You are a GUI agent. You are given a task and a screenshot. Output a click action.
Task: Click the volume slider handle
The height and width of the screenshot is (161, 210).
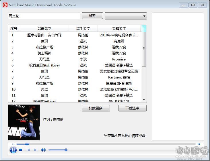[x=66, y=150]
